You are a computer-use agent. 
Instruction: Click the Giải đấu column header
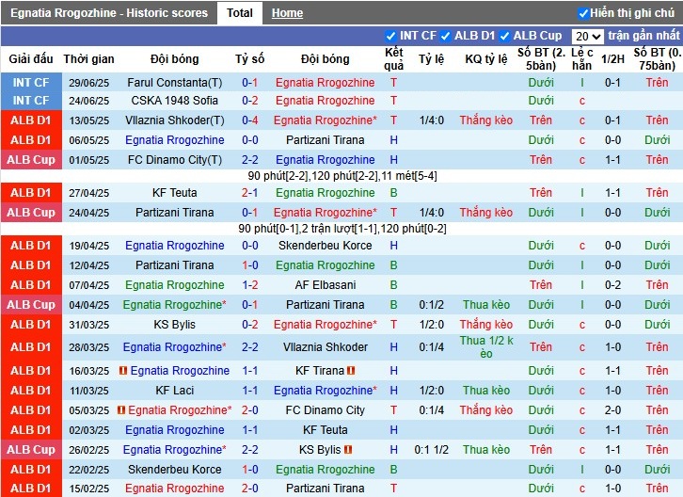31,59
